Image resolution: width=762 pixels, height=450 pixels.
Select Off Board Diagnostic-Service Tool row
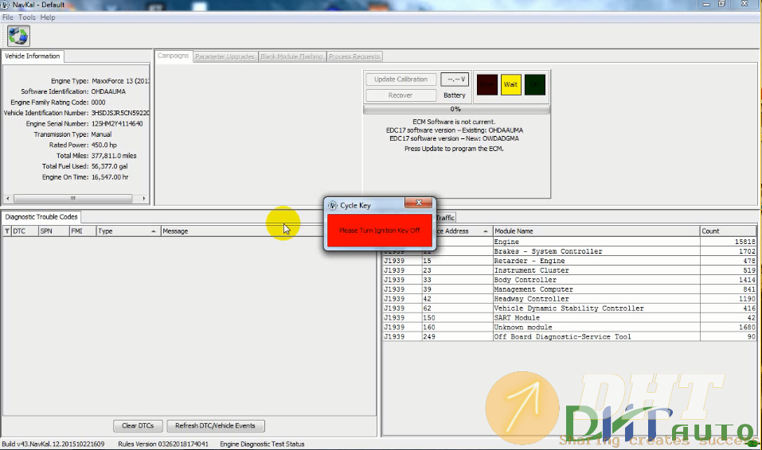pos(569,337)
